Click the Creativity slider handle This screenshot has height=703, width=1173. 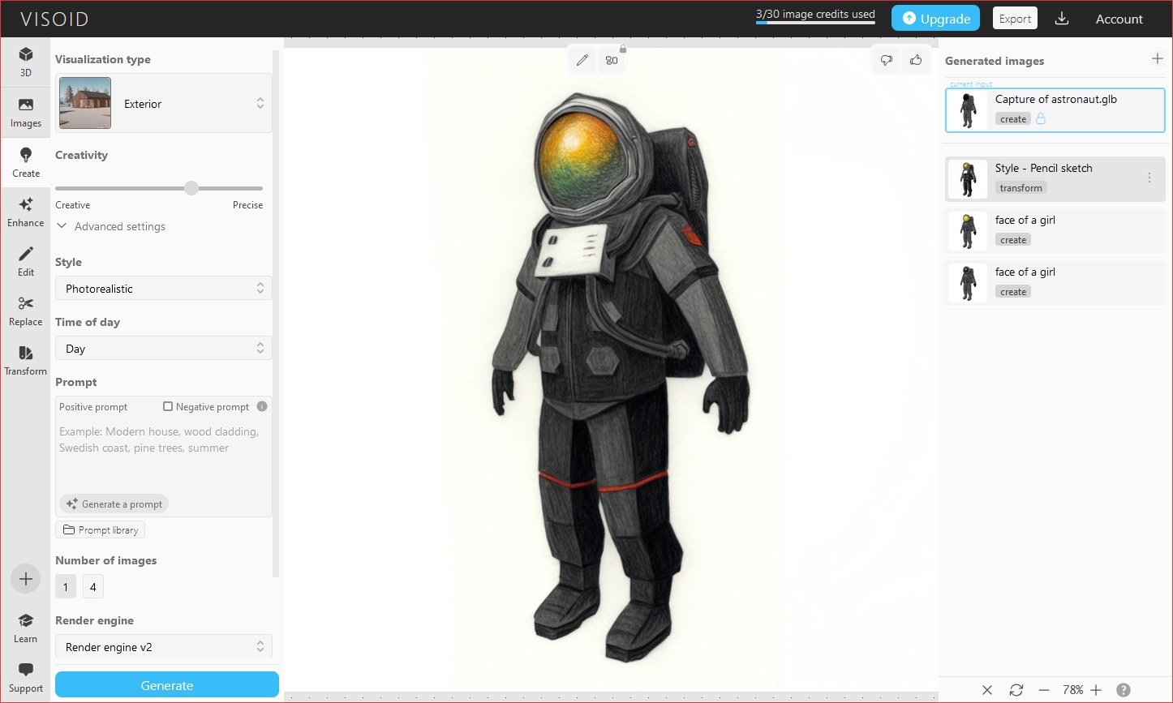tap(191, 188)
